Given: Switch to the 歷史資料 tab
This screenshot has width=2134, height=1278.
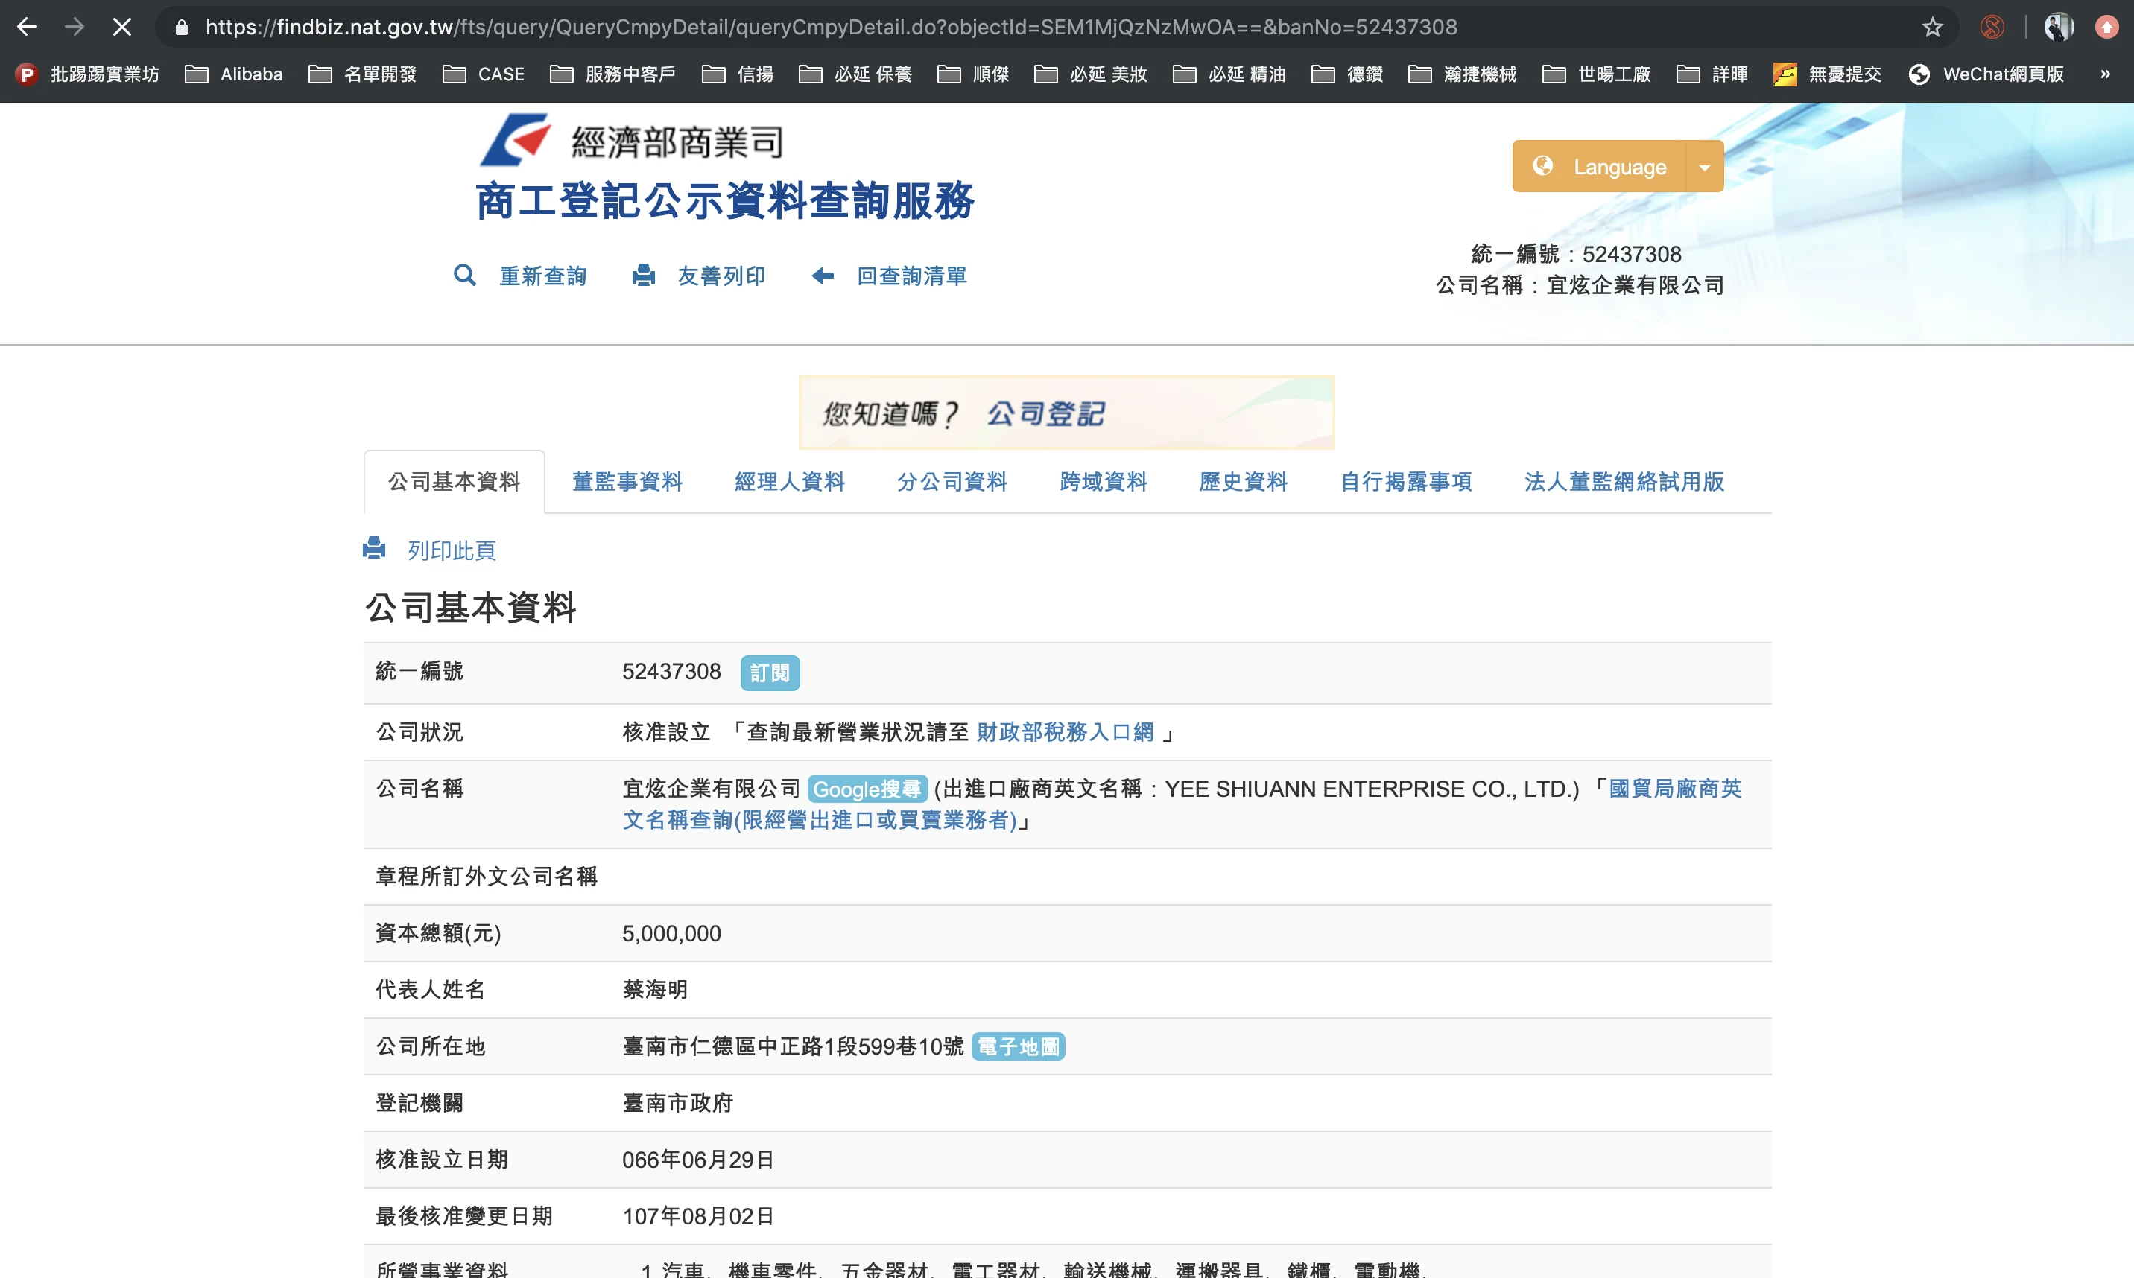Looking at the screenshot, I should click(x=1242, y=481).
